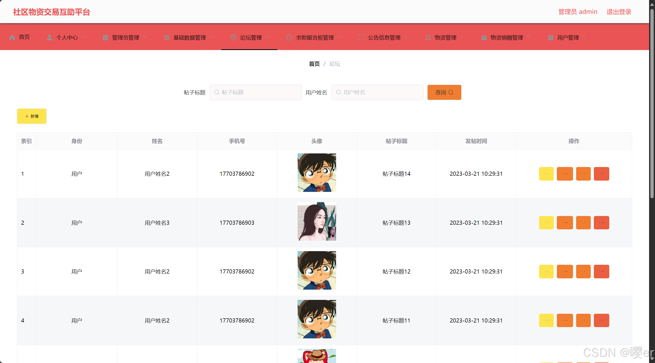This screenshot has width=655, height=363.
Task: Click the briefcase icon beside 物资捐赠管理
Action: 484,37
